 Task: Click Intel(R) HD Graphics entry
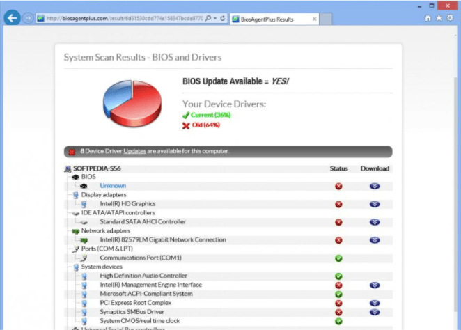[x=127, y=204]
